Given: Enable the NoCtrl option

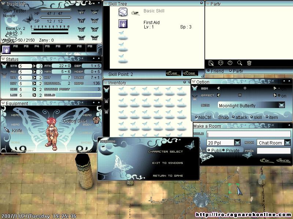Looking at the screenshot, I should (196, 117).
